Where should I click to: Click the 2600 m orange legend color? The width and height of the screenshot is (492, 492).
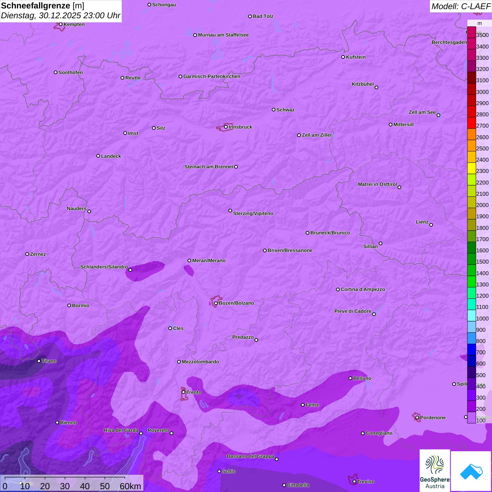[x=472, y=134]
